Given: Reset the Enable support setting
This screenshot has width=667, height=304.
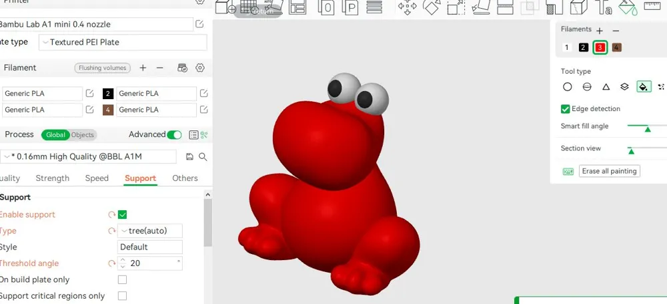Looking at the screenshot, I should click(112, 215).
